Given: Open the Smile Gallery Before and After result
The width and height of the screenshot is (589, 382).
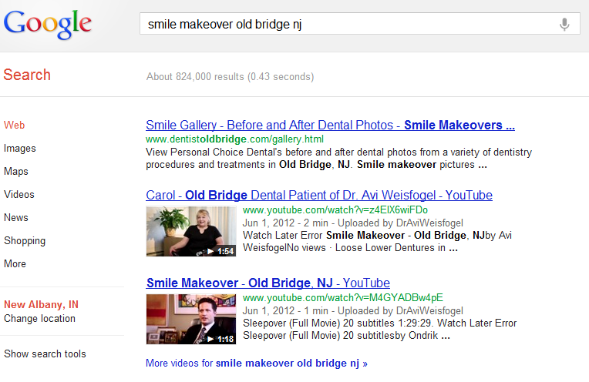Looking at the screenshot, I should [330, 125].
